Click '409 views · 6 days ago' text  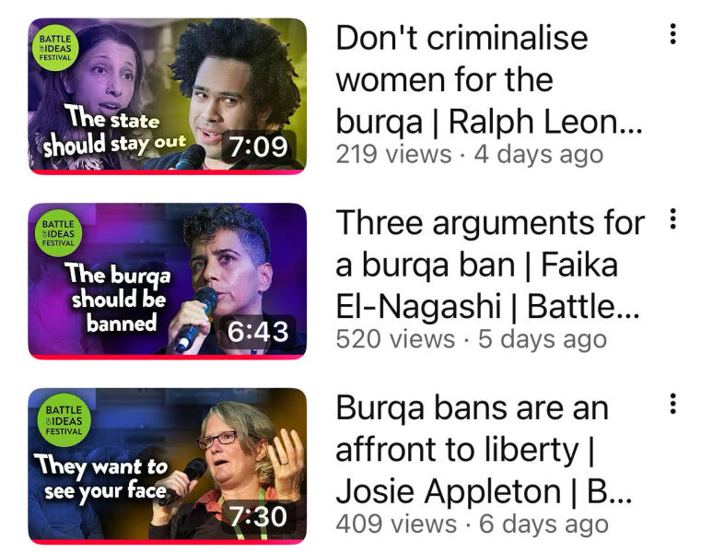473,524
